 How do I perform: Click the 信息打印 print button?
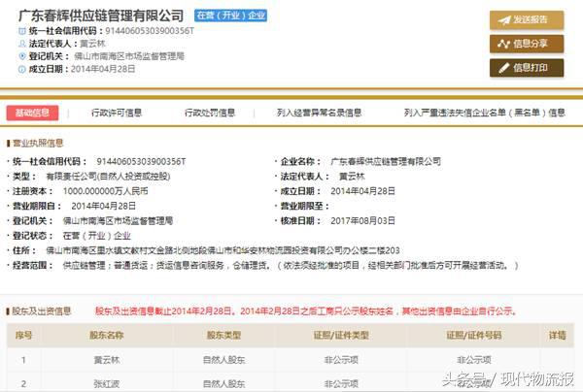[527, 68]
